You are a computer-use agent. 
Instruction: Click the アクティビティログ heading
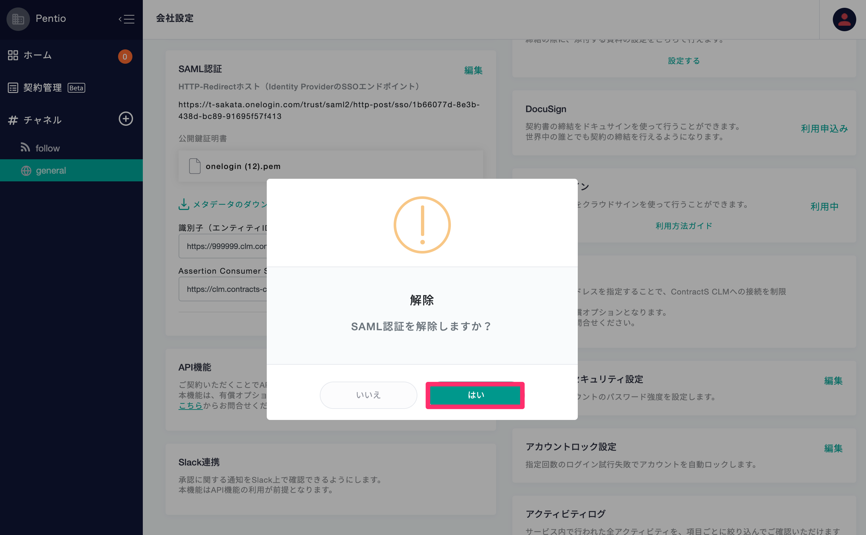tap(565, 514)
